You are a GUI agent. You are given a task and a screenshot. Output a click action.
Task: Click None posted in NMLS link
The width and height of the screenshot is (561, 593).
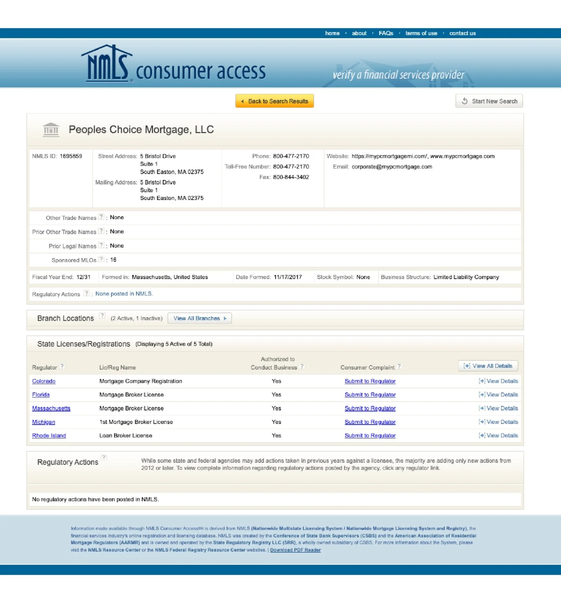pyautogui.click(x=124, y=294)
